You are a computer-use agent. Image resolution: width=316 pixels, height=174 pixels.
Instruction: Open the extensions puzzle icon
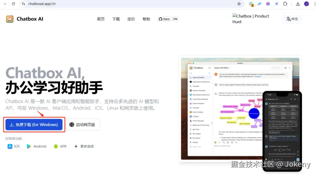tap(285, 4)
